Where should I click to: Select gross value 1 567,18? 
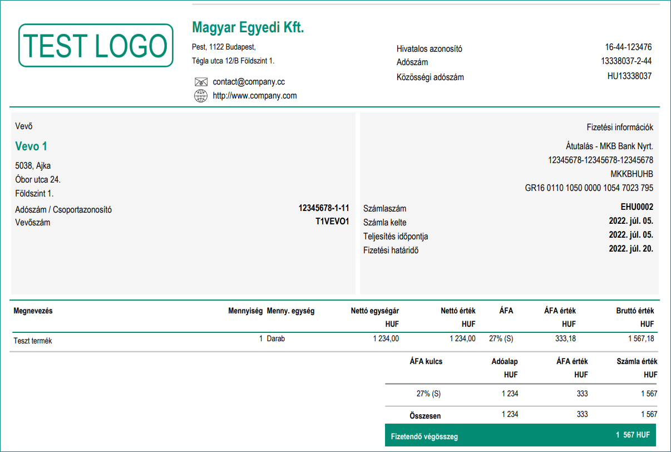tap(641, 338)
